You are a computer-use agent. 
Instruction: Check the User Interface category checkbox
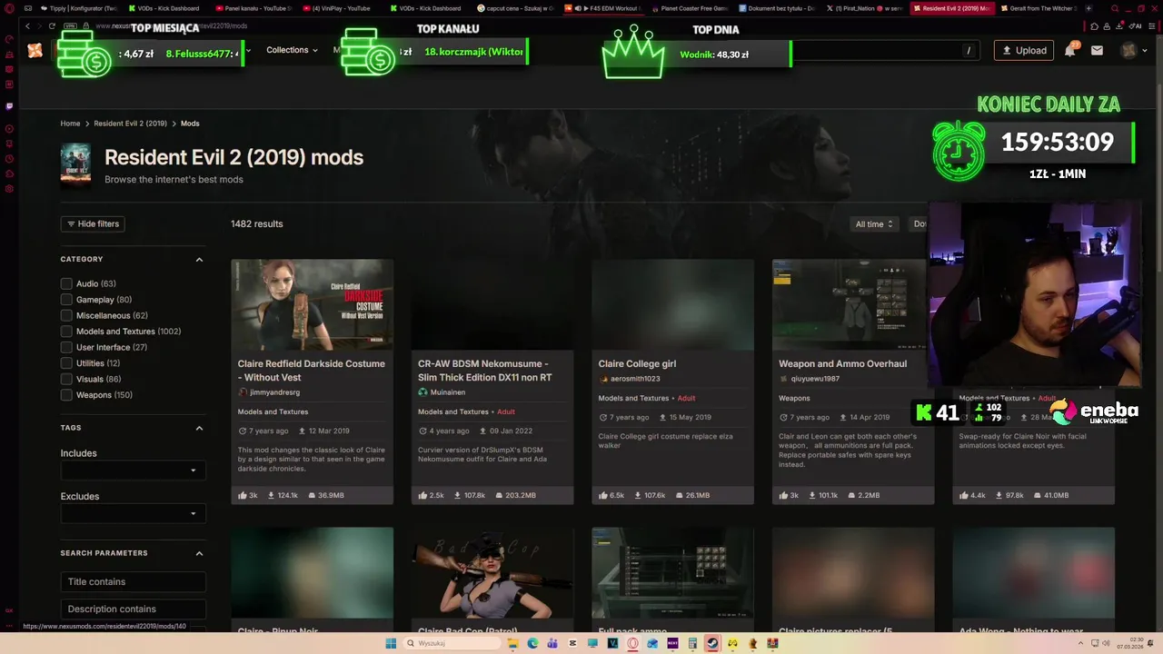coord(66,347)
